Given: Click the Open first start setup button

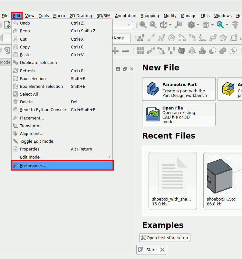Looking at the screenshot, I should pos(165,238).
